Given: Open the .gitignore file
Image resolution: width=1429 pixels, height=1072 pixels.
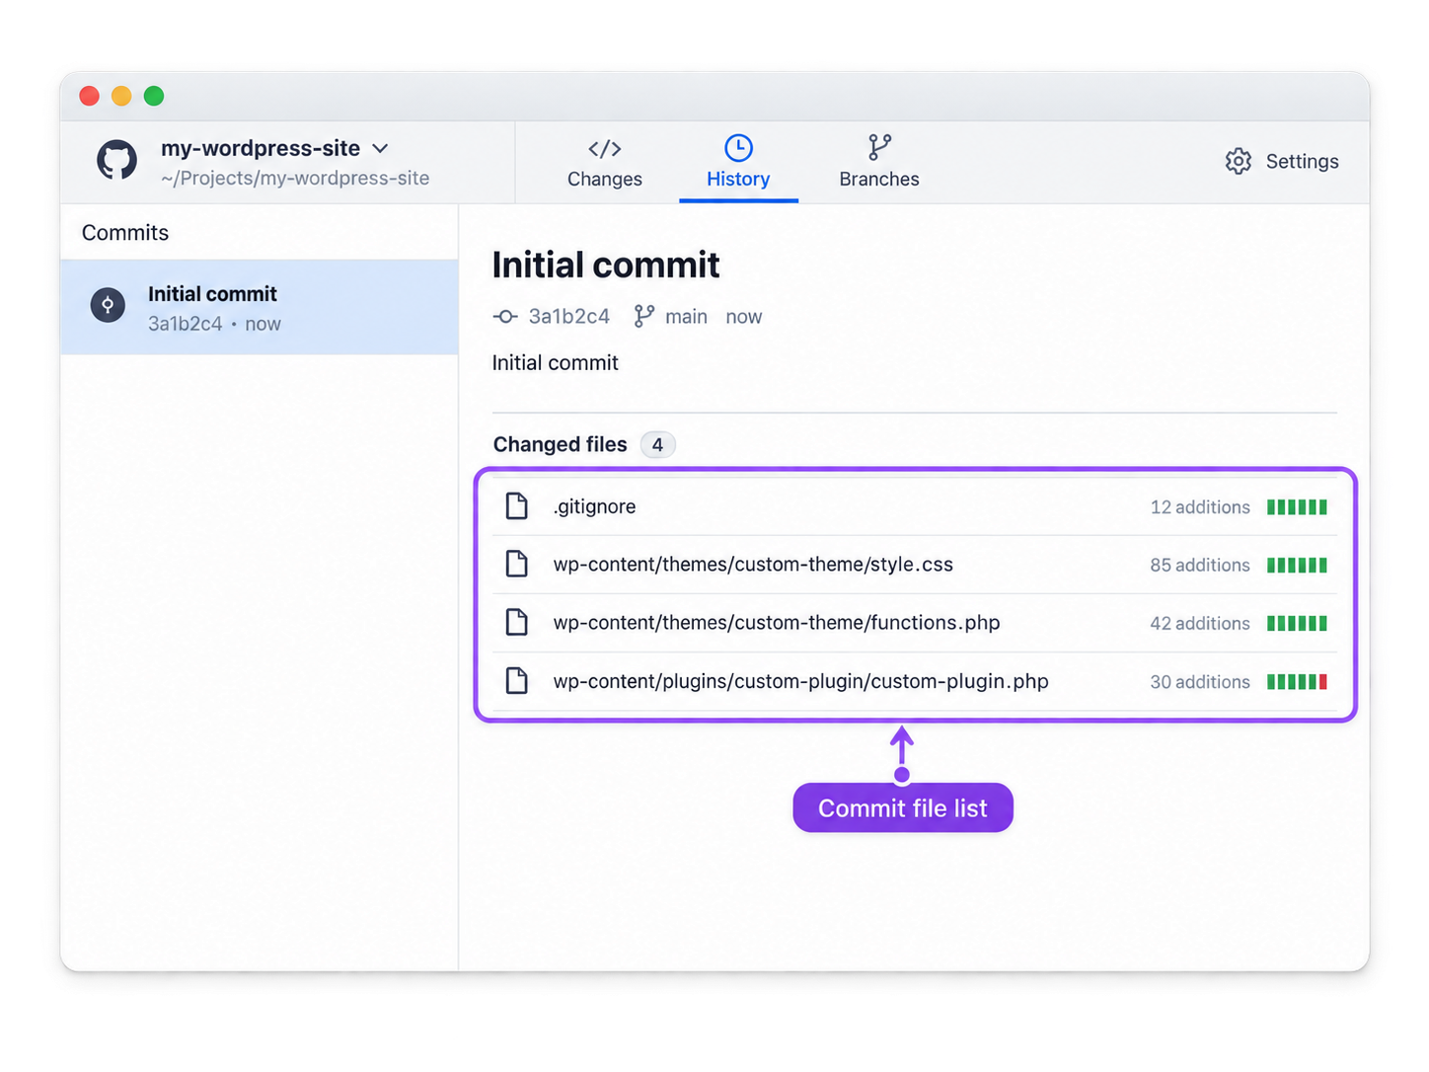Looking at the screenshot, I should tap(915, 506).
